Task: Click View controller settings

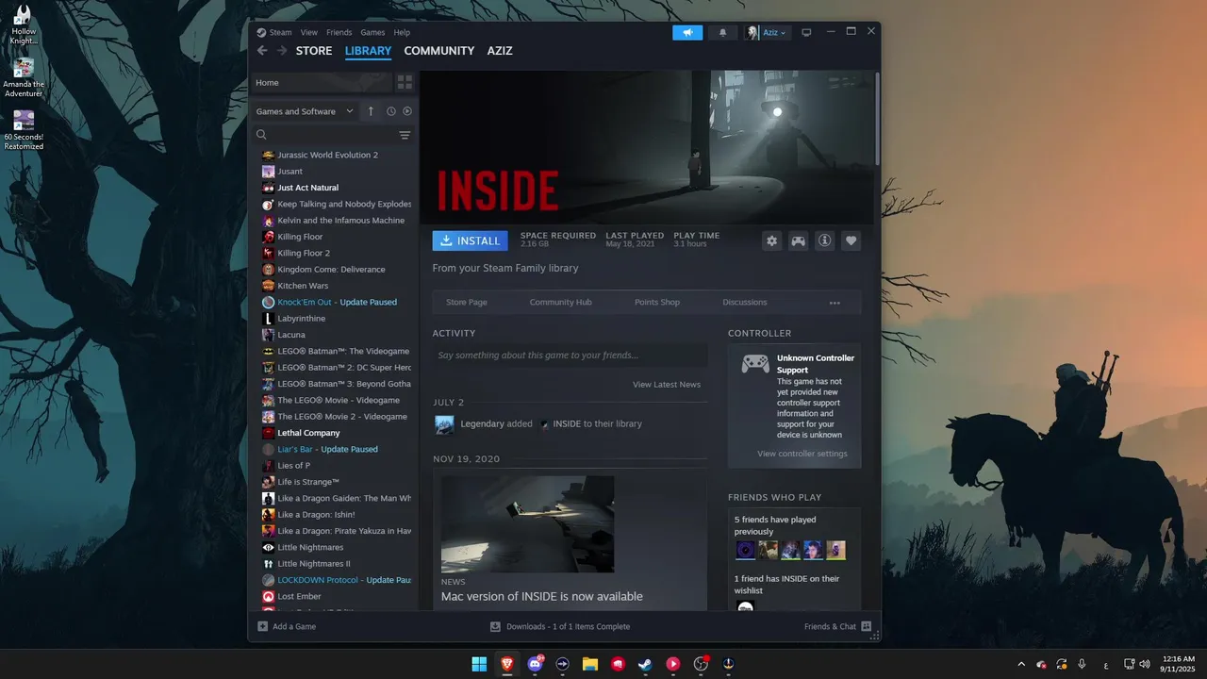Action: [x=802, y=454]
